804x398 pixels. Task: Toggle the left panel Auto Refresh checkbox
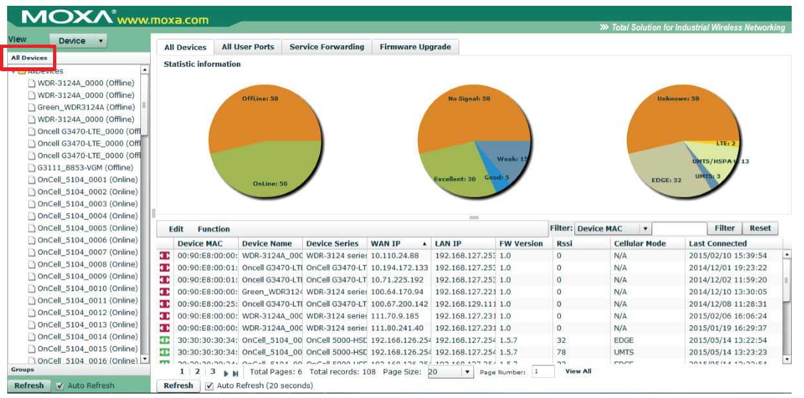(x=60, y=386)
